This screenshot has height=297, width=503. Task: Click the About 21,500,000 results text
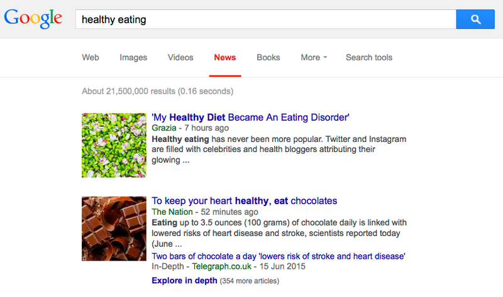tap(158, 91)
